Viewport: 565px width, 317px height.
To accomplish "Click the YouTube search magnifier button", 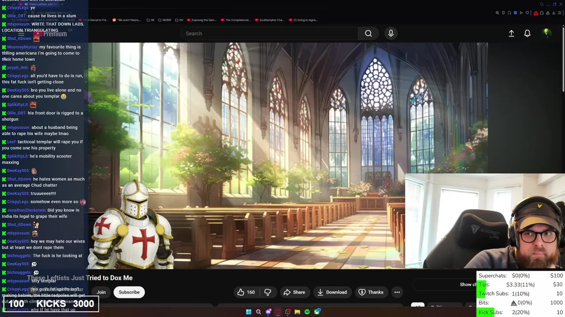I will (368, 33).
